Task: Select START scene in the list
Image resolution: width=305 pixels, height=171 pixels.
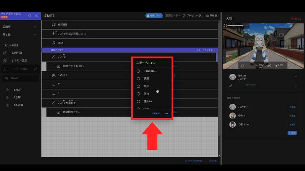Action: tap(18, 90)
